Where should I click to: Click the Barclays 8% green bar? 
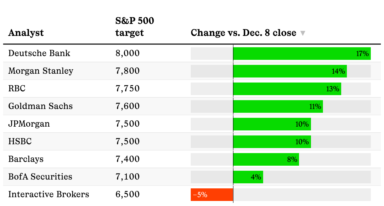[266, 159]
